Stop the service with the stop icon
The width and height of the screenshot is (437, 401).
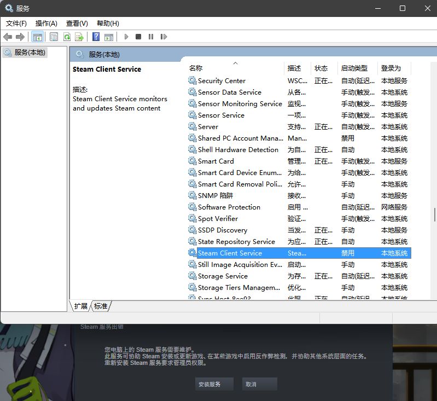[138, 37]
